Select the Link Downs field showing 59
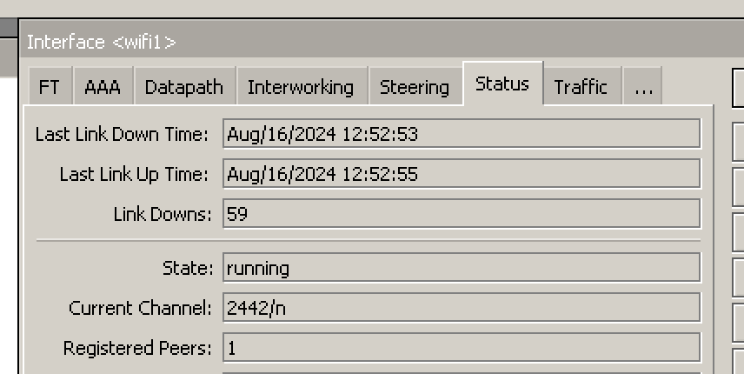 coord(462,214)
